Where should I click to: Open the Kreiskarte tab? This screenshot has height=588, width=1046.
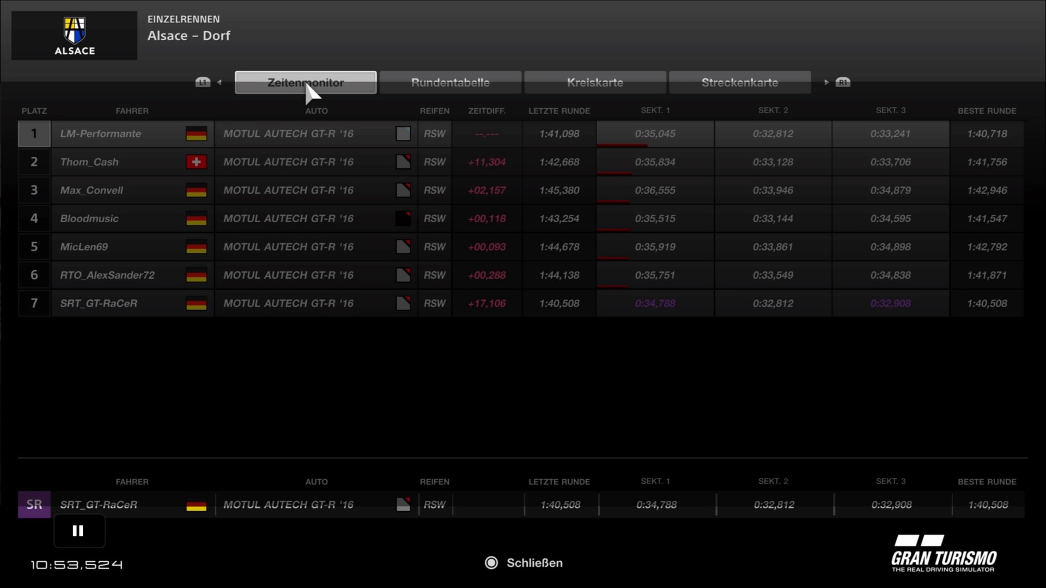click(595, 83)
